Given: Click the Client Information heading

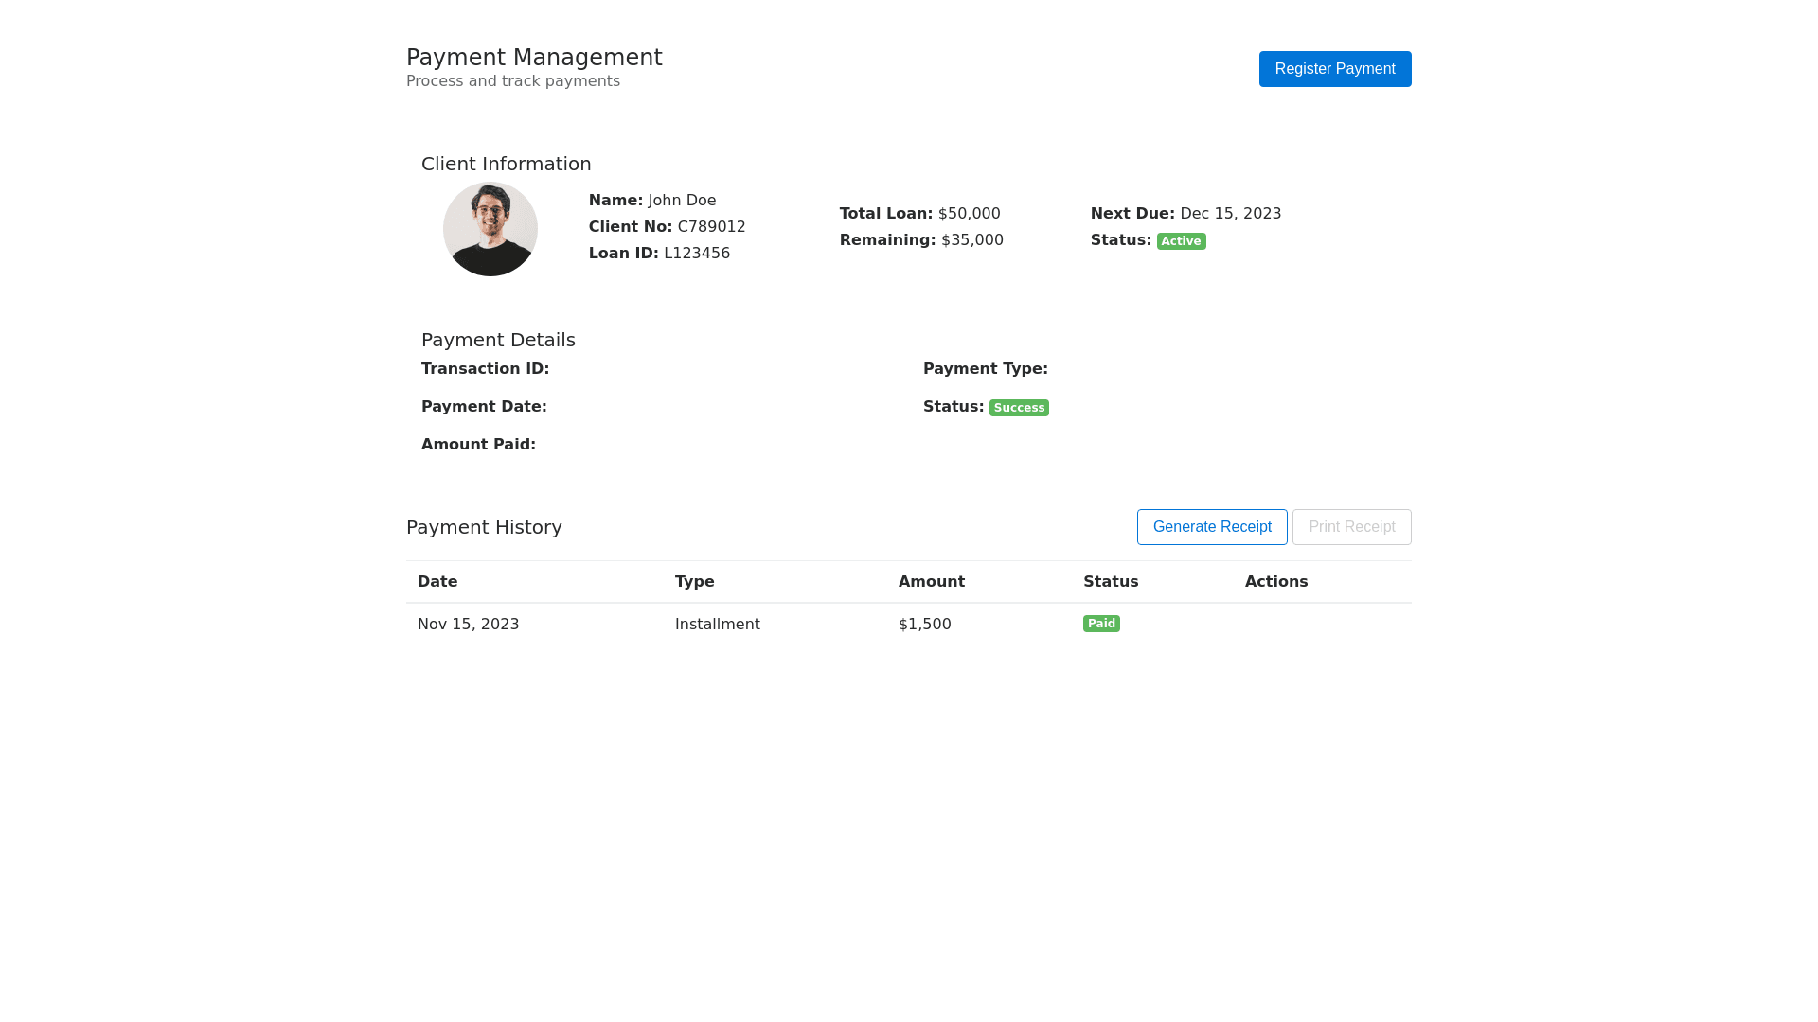Looking at the screenshot, I should (506, 164).
